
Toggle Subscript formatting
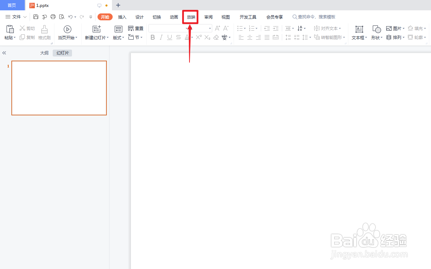click(x=207, y=37)
